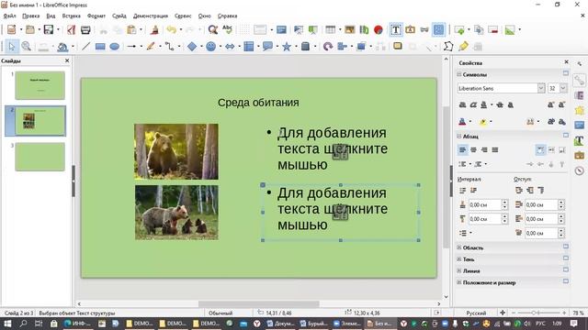Image resolution: width=588 pixels, height=330 pixels.
Task: Select slide 1 thumbnail in Слайды panel
Action: (x=40, y=85)
